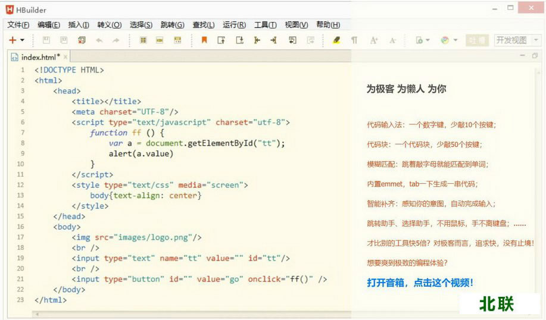Open the 开发视图 view combo box
Screen dimensions: 546x320
517,40
